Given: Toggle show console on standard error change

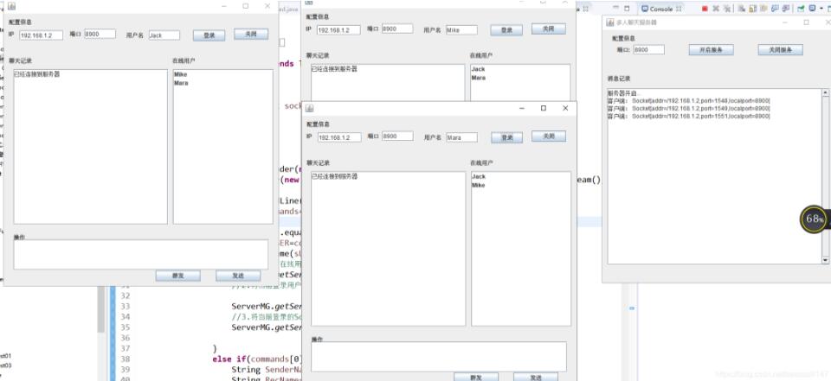Looking at the screenshot, I should click(786, 9).
